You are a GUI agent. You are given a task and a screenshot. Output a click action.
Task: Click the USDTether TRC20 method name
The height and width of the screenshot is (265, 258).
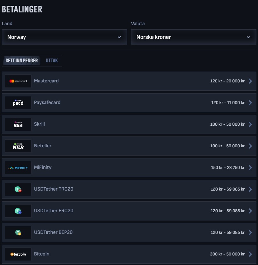coord(54,189)
